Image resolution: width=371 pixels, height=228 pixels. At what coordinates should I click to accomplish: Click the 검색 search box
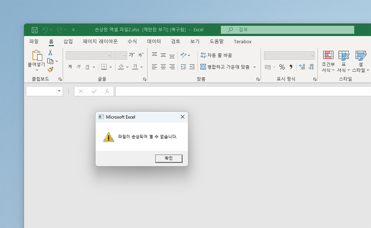coord(288,30)
